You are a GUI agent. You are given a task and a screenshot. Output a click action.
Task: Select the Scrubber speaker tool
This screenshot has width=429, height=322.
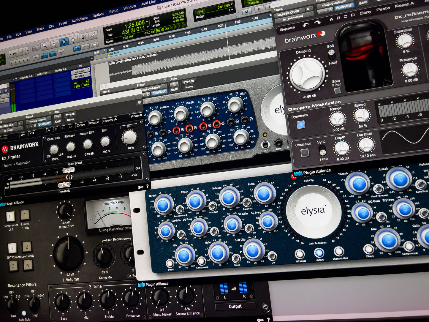(x=83, y=37)
